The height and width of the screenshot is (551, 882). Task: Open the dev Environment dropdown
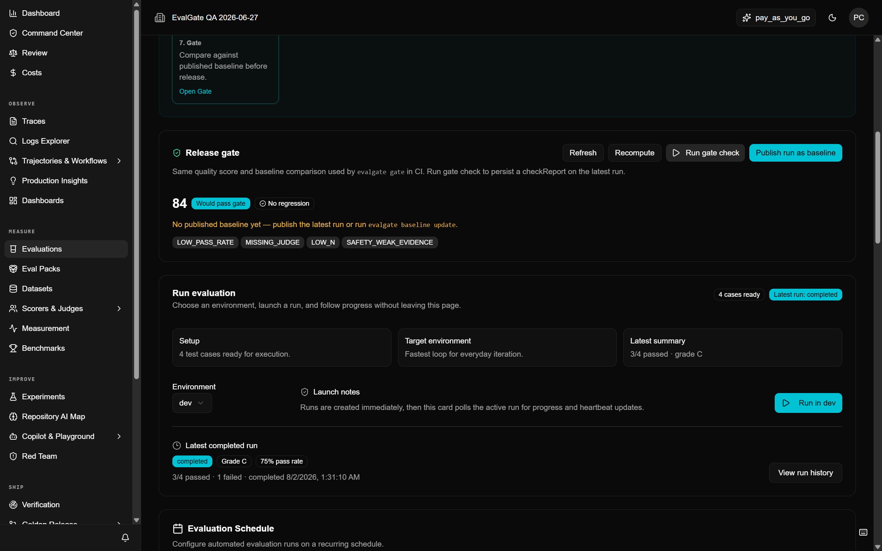[192, 403]
